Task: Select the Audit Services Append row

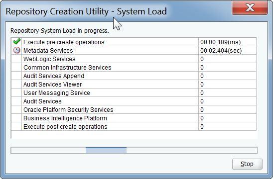Action: click(x=134, y=76)
